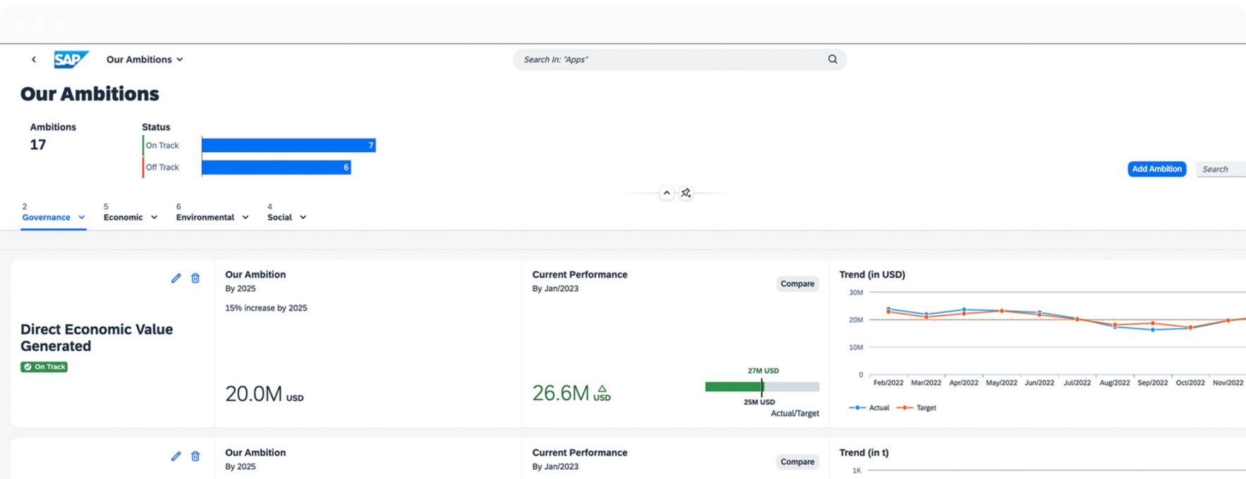Click the On Track status bar
The height and width of the screenshot is (479, 1246).
(288, 146)
